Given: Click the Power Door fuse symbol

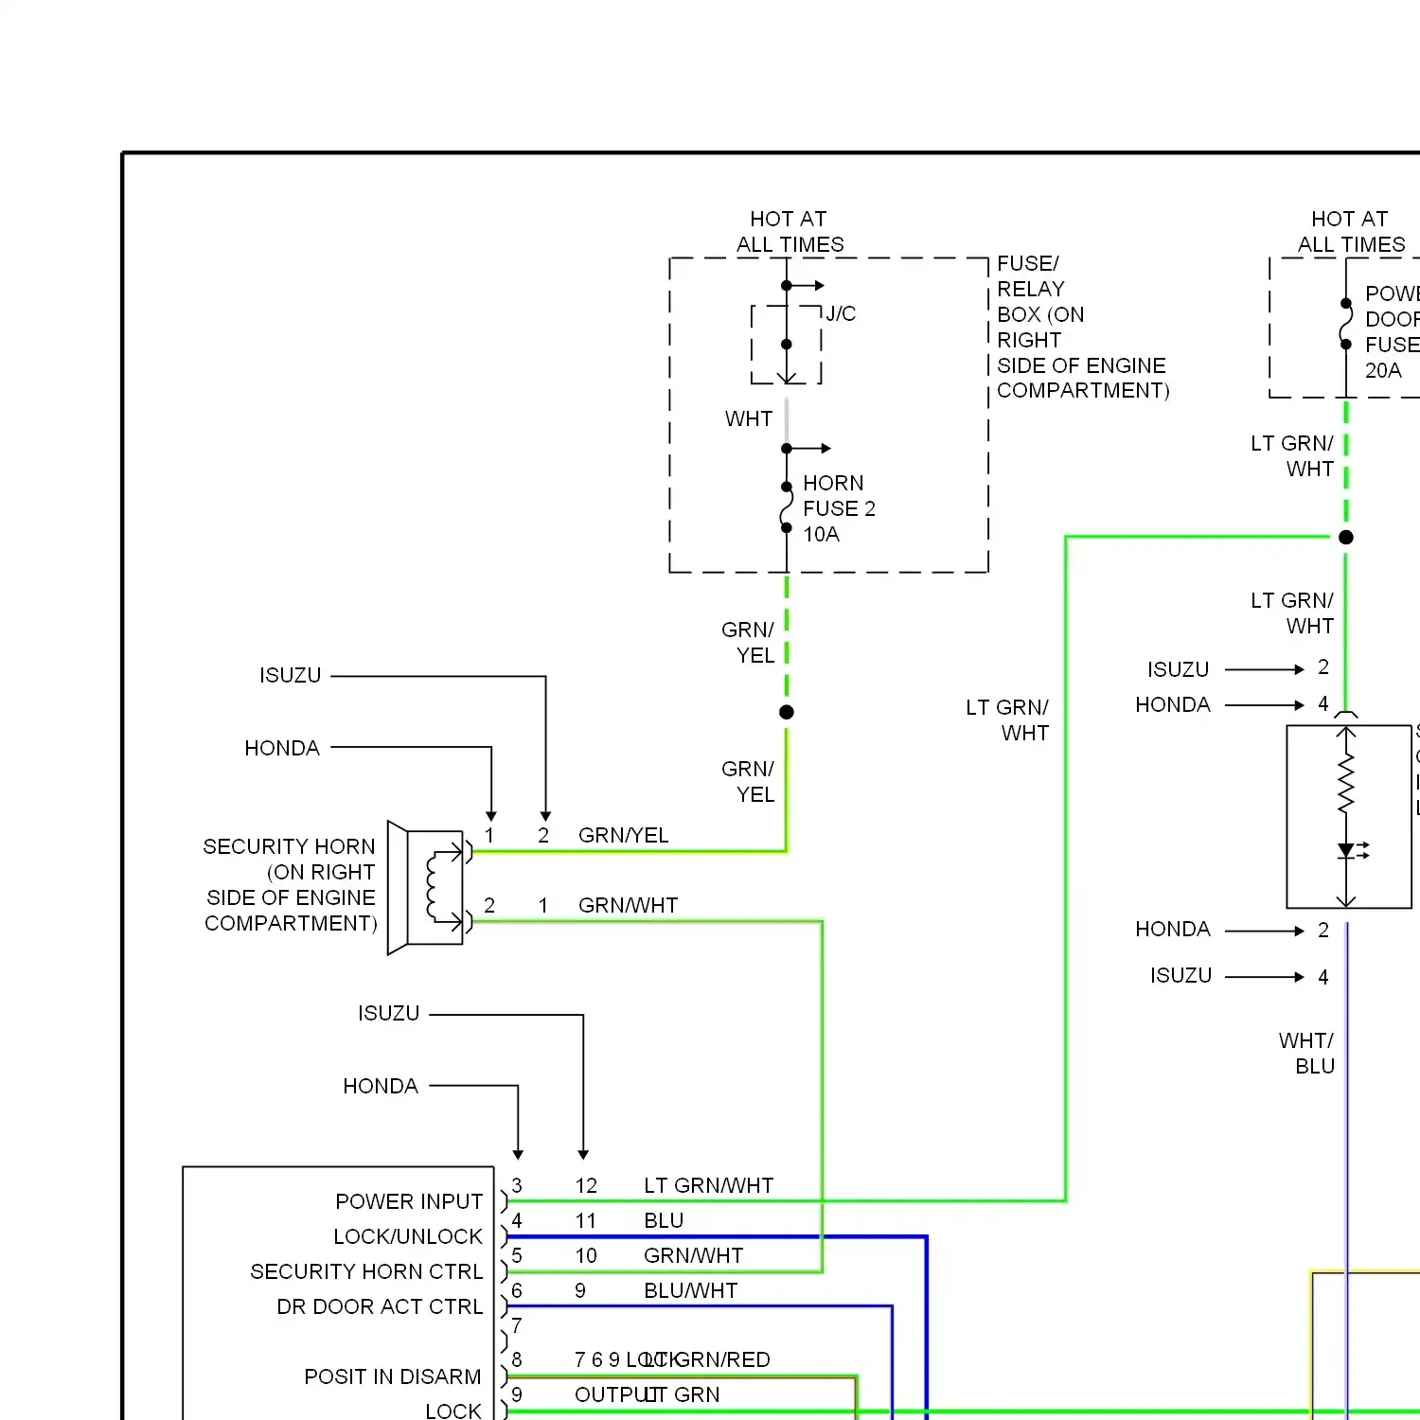Looking at the screenshot, I should click(1345, 324).
